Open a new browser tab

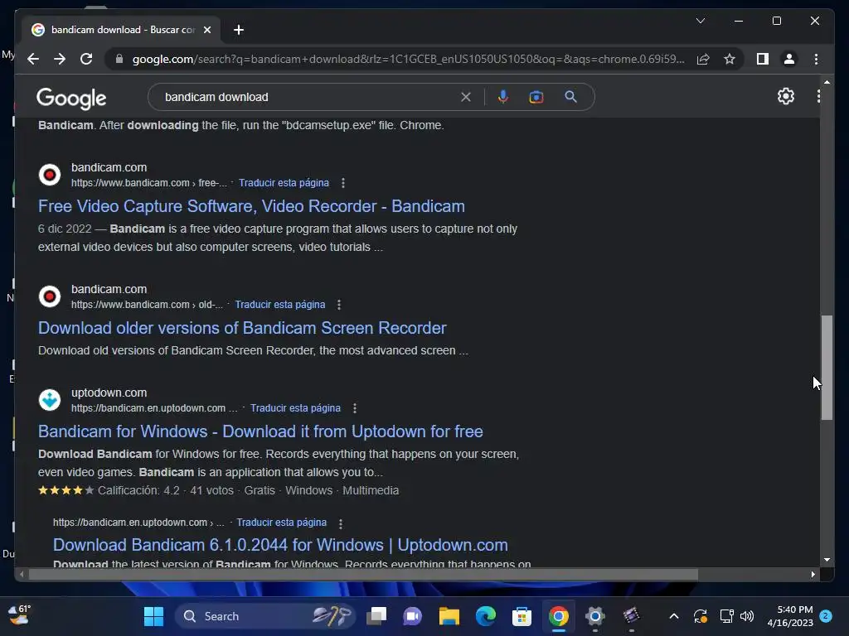click(x=238, y=30)
